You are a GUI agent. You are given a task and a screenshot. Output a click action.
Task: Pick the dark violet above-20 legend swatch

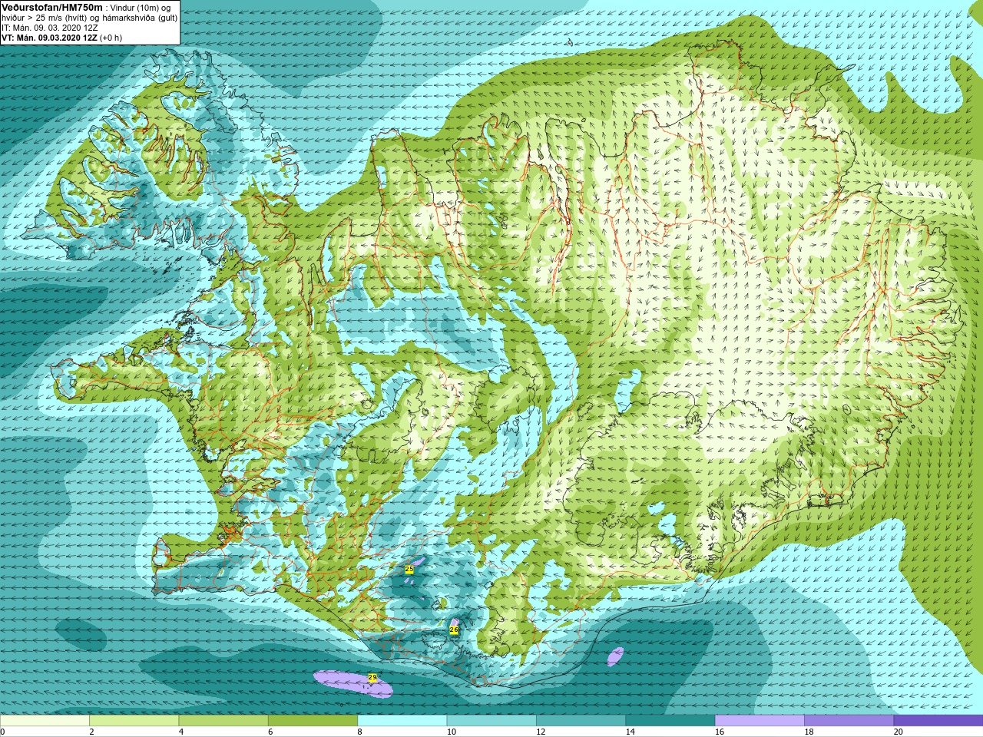(x=938, y=721)
